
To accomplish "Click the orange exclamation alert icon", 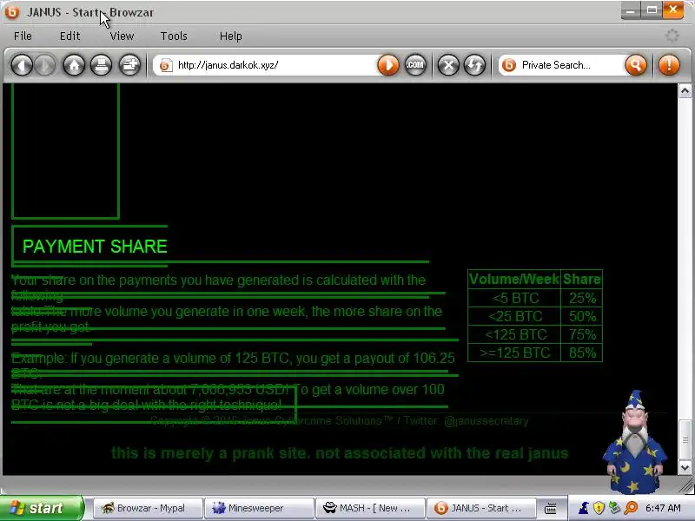I will (669, 65).
